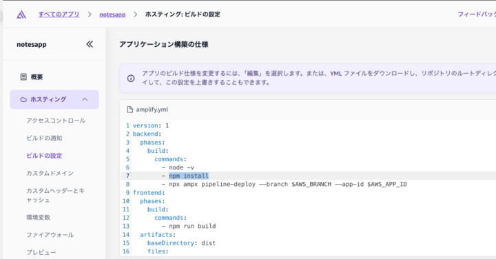The image size is (496, 259).
Task: Click the フィードバック link
Action: 477,14
